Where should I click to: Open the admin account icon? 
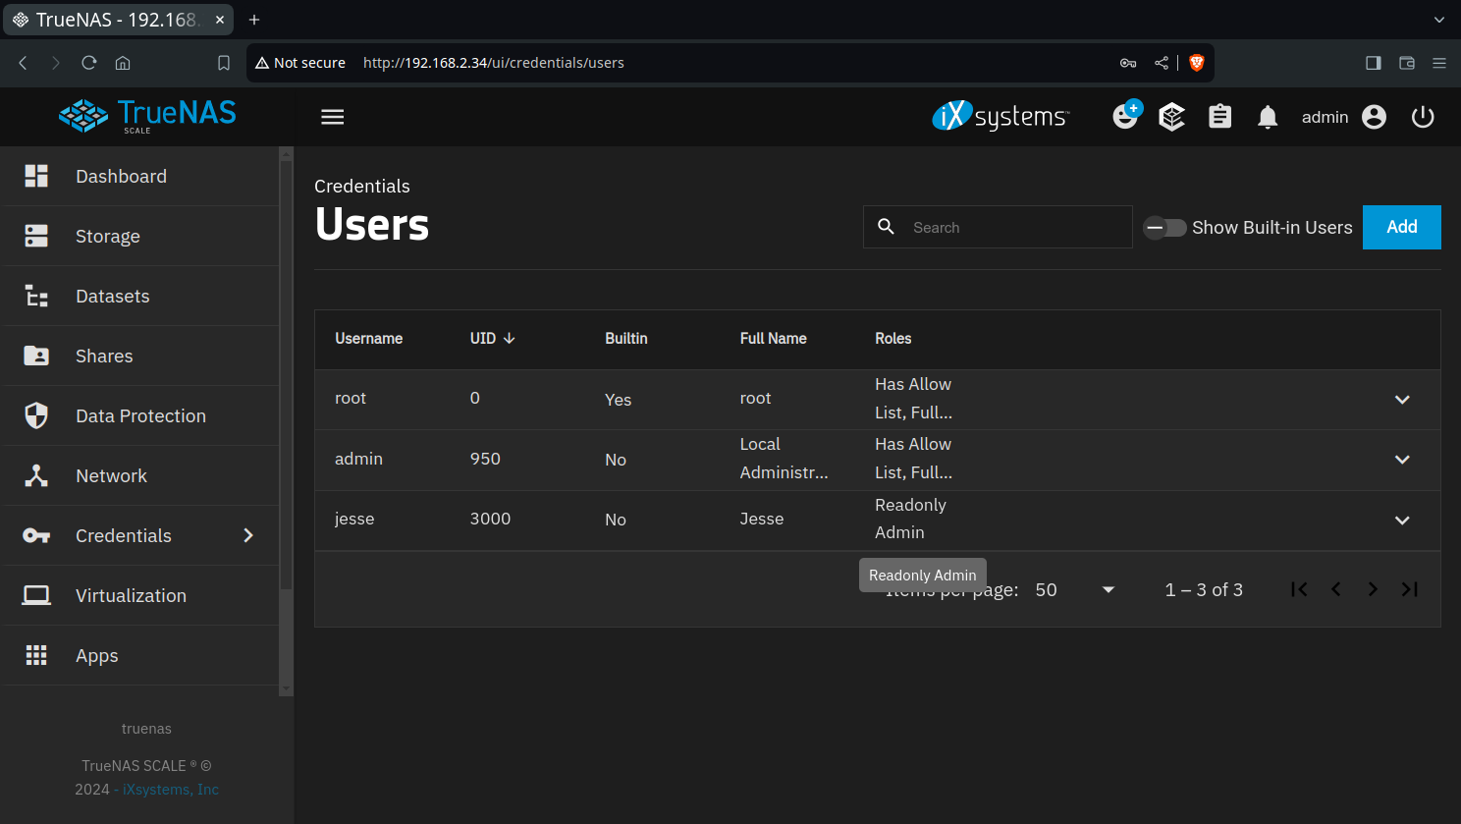pos(1375,117)
